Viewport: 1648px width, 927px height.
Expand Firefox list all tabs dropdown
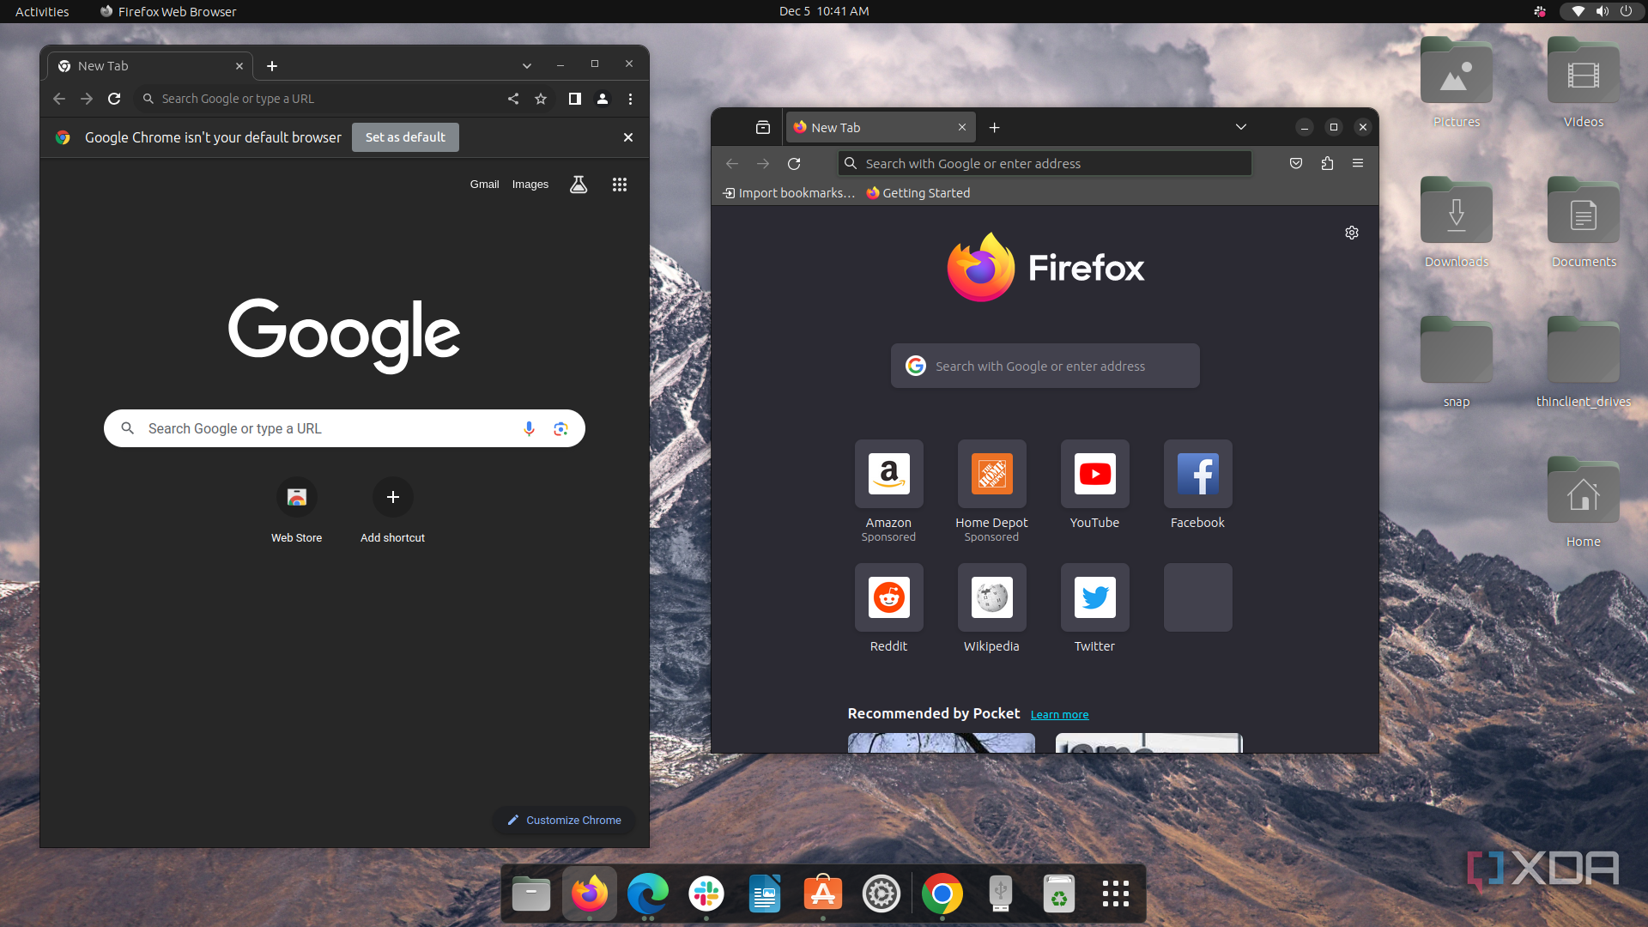(1241, 127)
